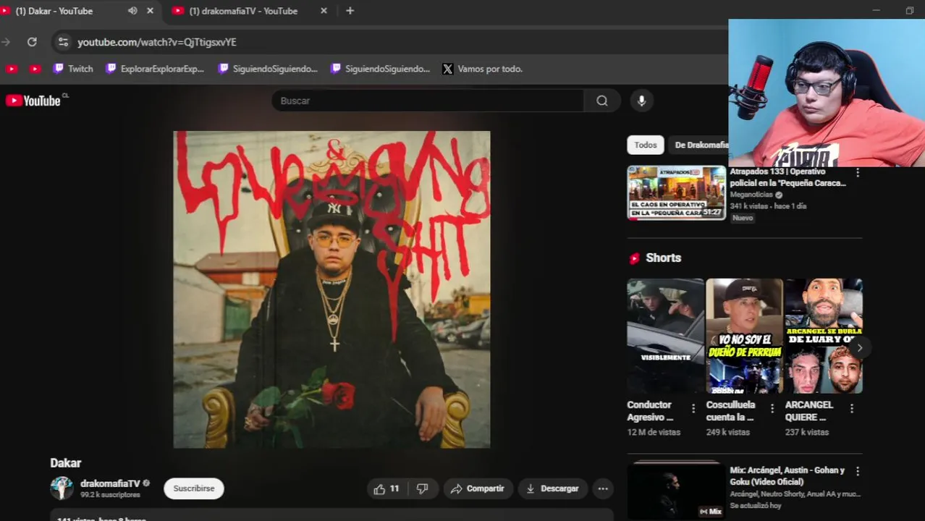Open the Meganoticias channel name

pos(751,195)
